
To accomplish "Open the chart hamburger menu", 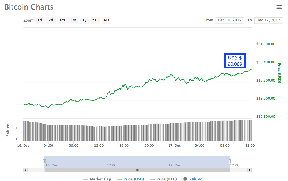I will point(279,7).
